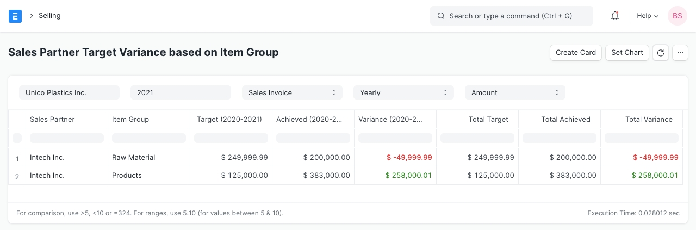
Task: Open the Help dropdown menu
Action: [647, 16]
